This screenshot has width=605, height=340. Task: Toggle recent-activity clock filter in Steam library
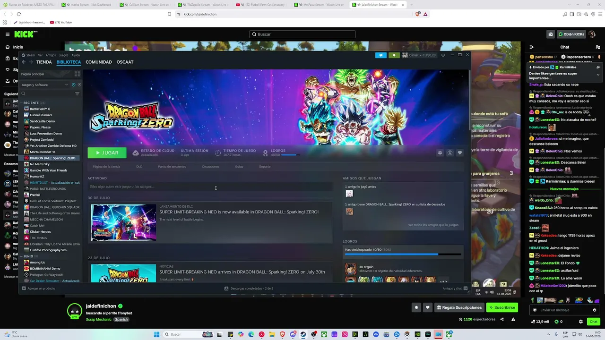click(x=73, y=85)
